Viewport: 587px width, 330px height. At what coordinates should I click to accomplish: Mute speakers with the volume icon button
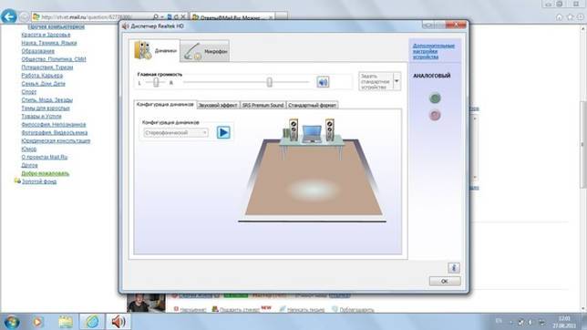pos(323,82)
